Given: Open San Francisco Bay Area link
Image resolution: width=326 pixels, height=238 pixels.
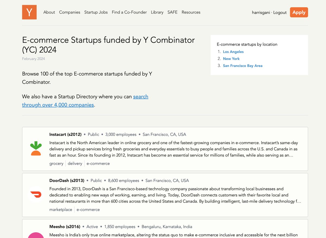Looking at the screenshot, I should pyautogui.click(x=243, y=66).
